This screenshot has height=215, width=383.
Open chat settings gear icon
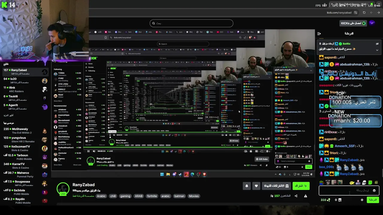pyautogui.click(x=362, y=200)
